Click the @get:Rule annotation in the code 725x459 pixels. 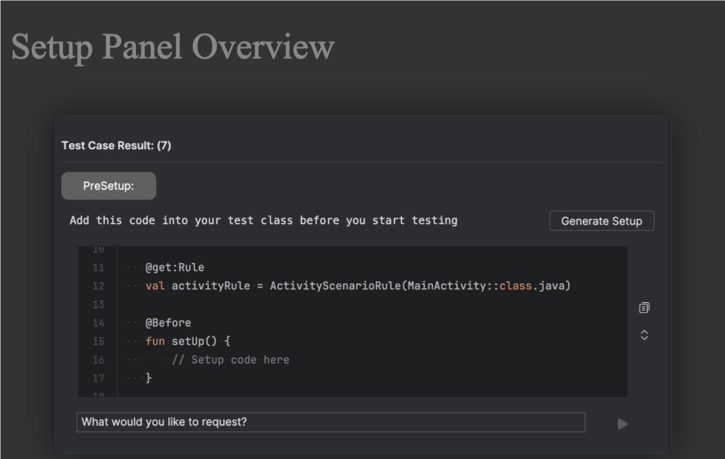(175, 268)
